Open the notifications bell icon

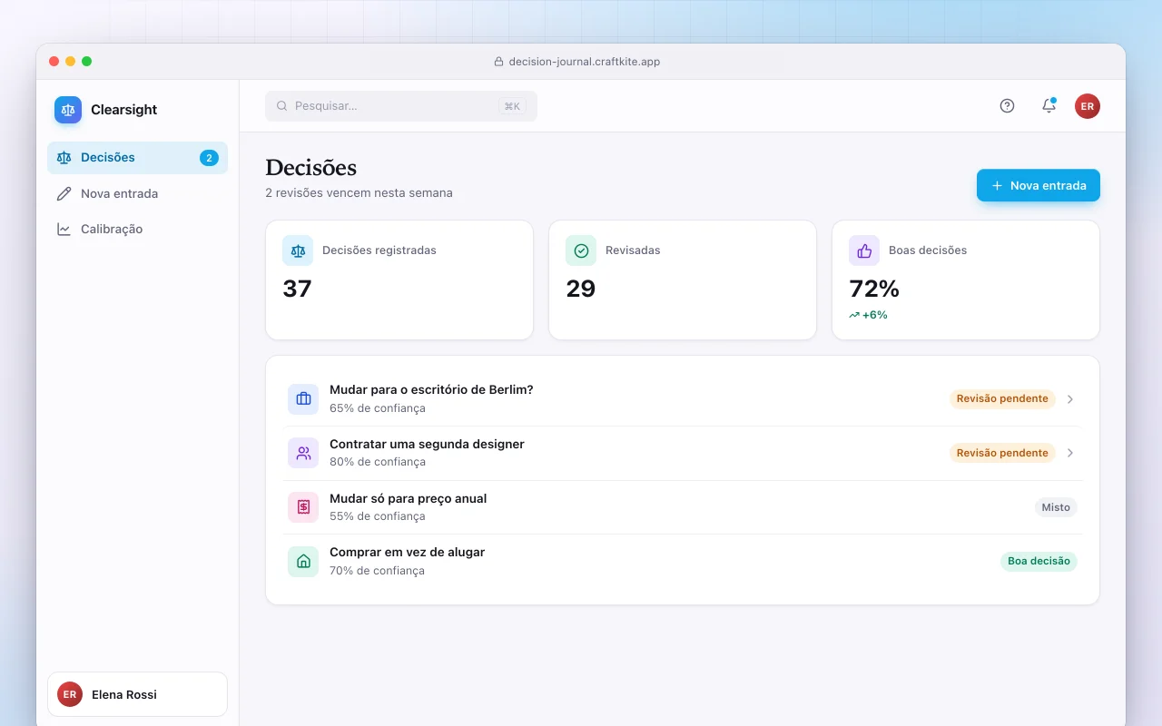pyautogui.click(x=1049, y=106)
